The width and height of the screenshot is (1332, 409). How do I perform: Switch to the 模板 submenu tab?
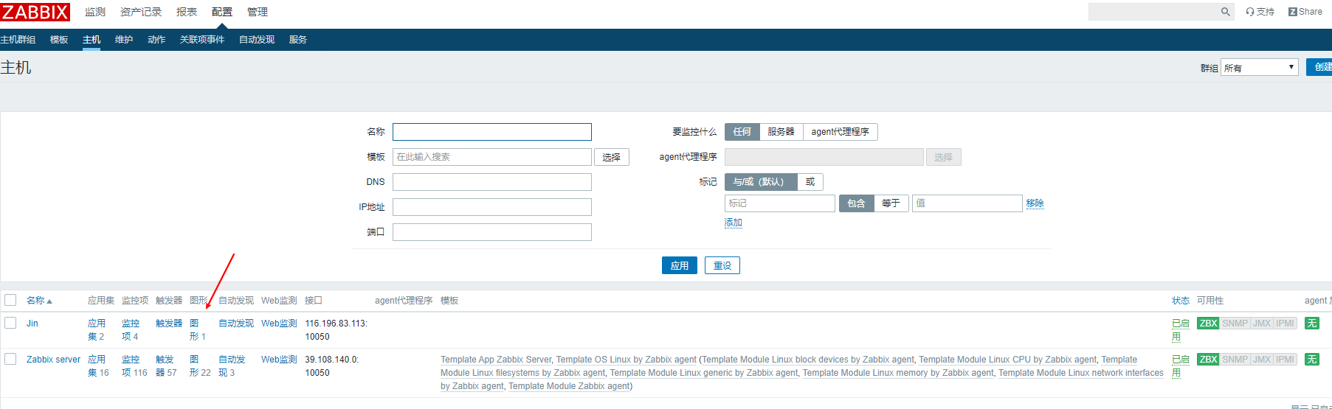click(59, 40)
